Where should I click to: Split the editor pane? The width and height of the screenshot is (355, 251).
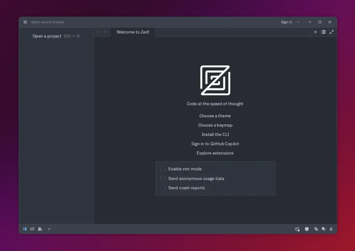[x=323, y=32]
